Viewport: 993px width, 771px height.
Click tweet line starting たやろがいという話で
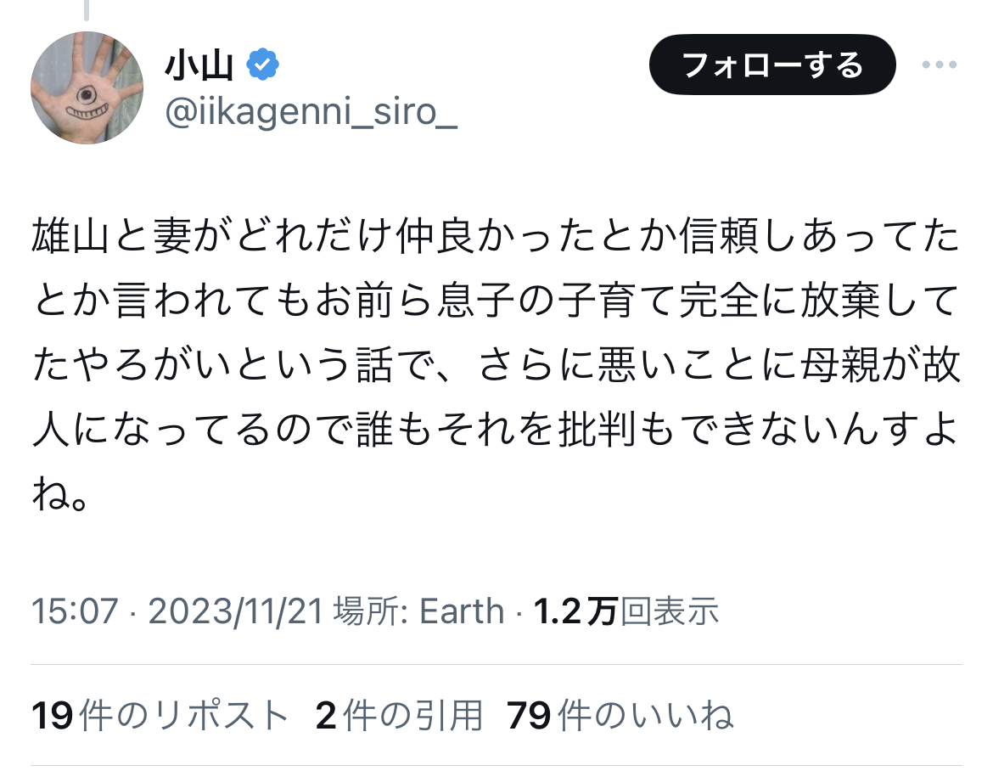pyautogui.click(x=496, y=365)
